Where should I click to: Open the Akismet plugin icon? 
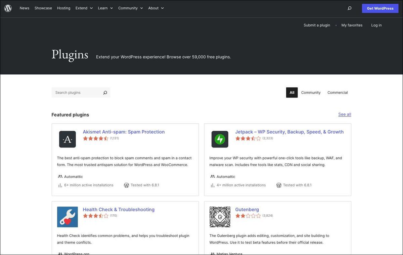tap(68, 139)
